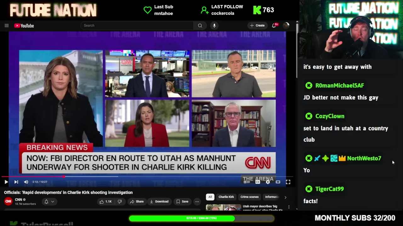
Task: Select the All filter chip
Action: [210, 197]
